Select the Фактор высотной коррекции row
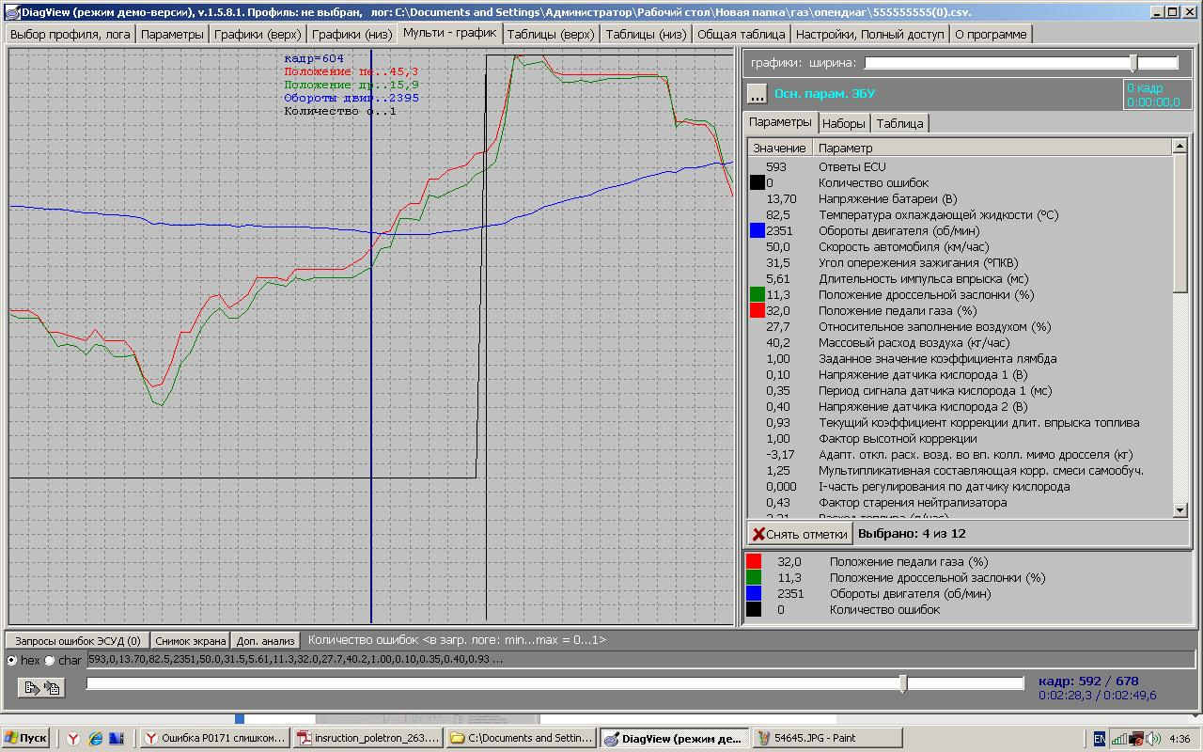Screen dimensions: 1203x752 pyautogui.click(x=960, y=438)
